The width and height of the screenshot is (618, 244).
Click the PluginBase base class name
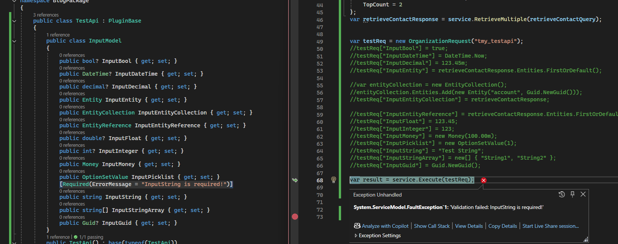[125, 21]
